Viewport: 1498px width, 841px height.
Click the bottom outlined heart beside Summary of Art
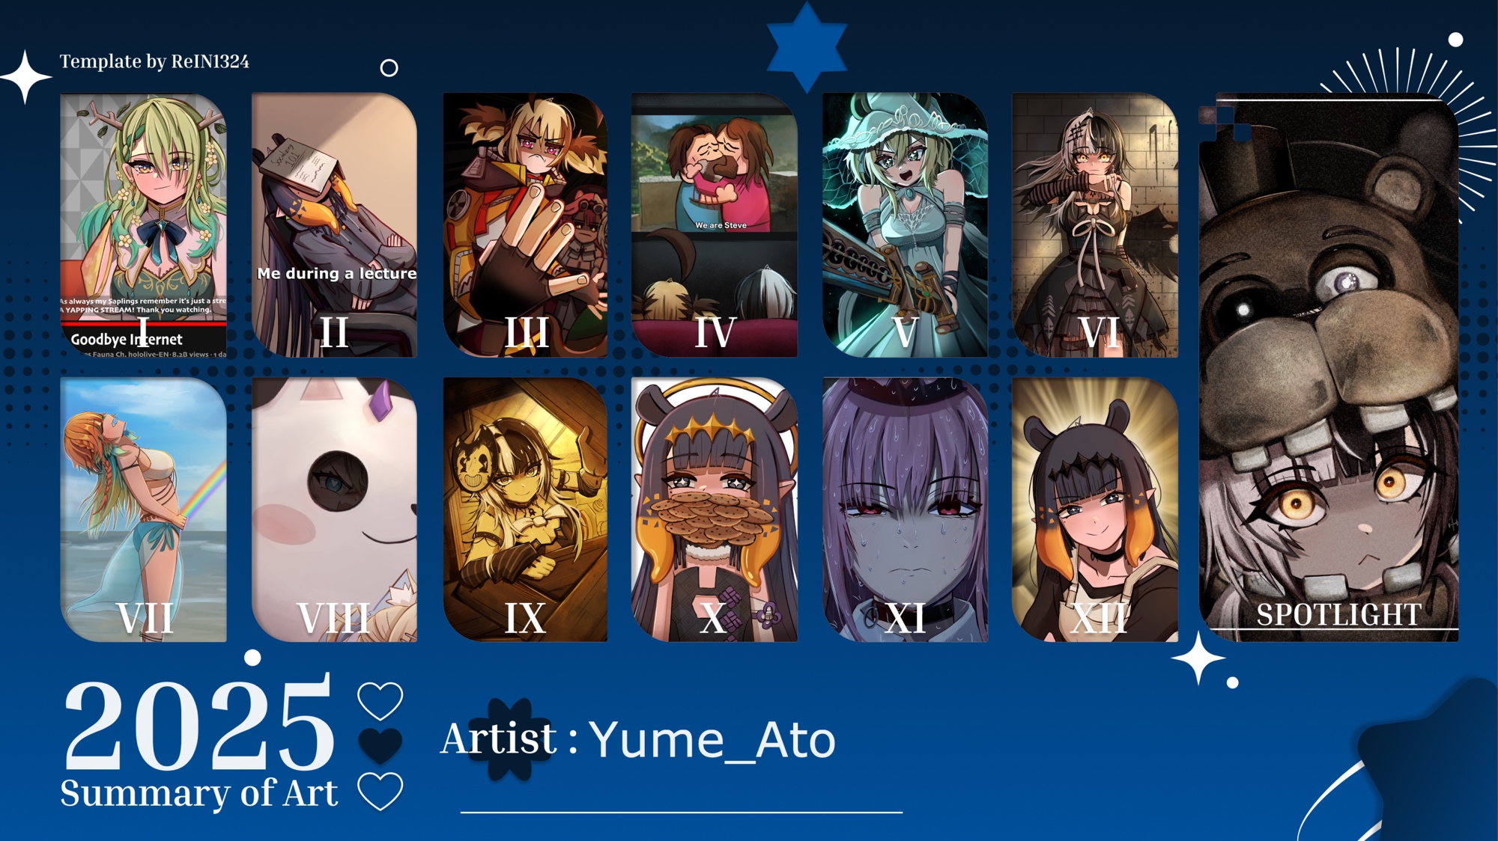pos(380,792)
